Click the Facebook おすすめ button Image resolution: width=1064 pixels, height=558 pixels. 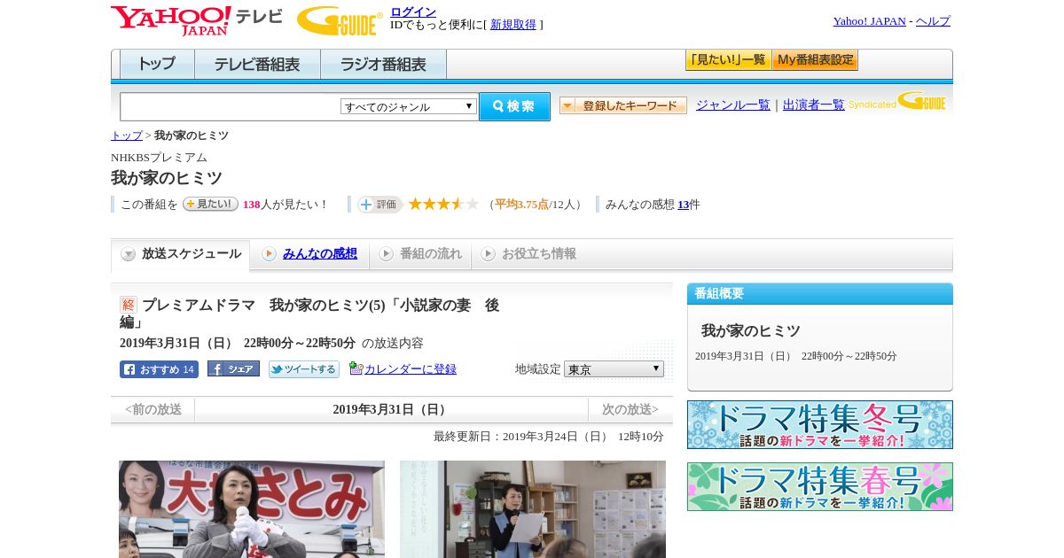(x=159, y=369)
